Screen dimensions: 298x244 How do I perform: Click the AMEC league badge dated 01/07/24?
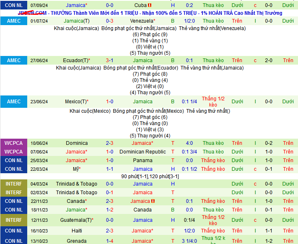[x=14, y=21]
